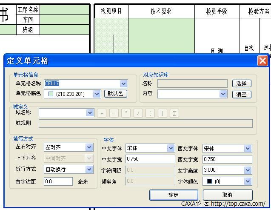Click the sigma sum button
Screen dimensions: 271x210
(x=174, y=113)
